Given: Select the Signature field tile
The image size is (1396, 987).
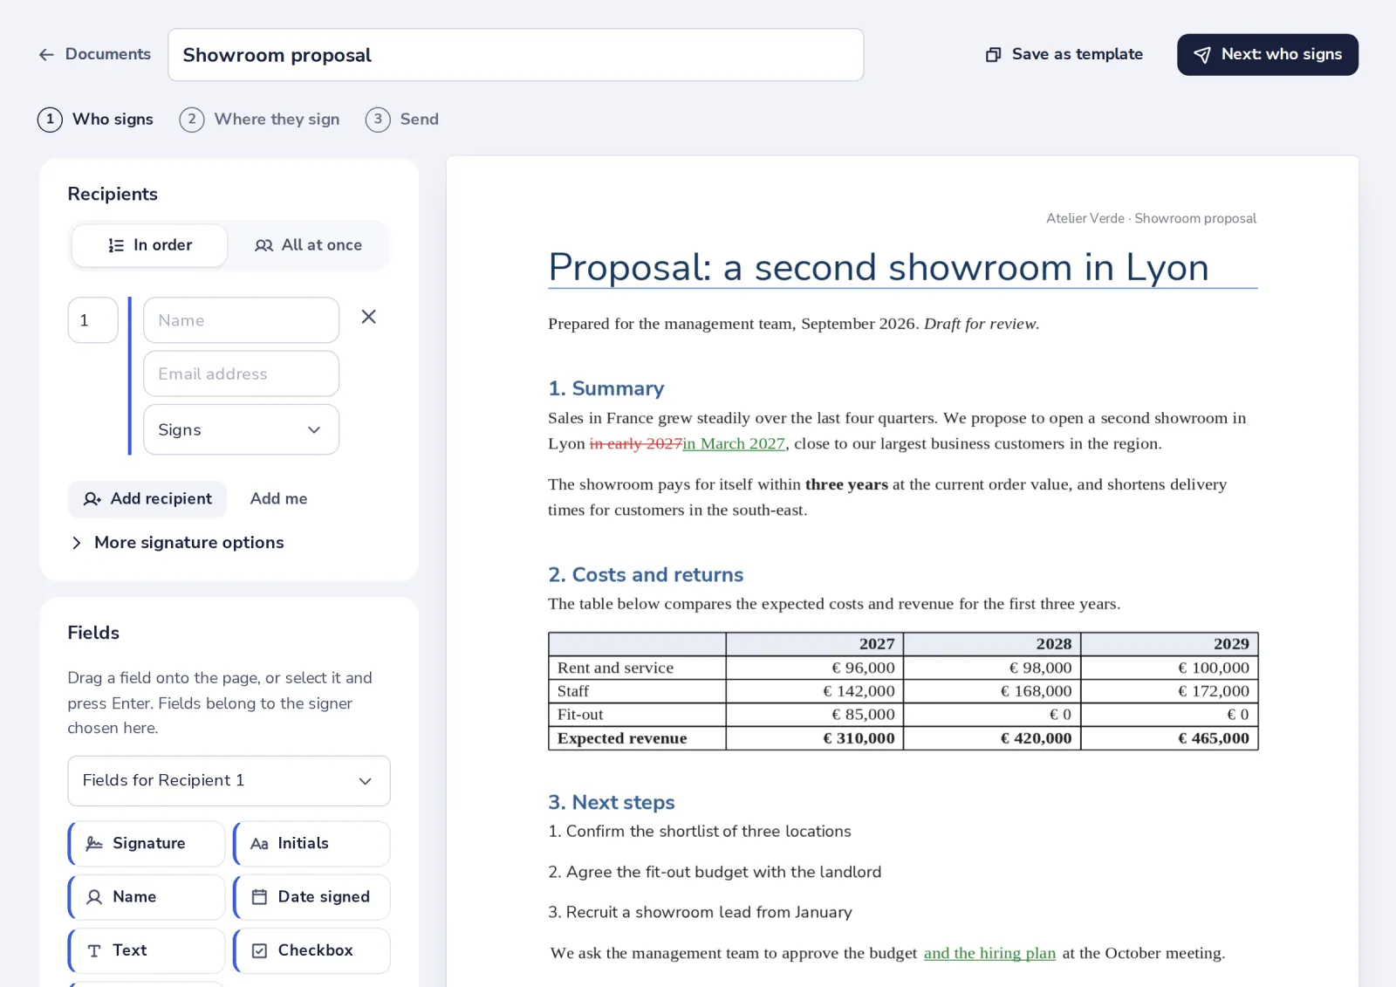Looking at the screenshot, I should point(147,843).
